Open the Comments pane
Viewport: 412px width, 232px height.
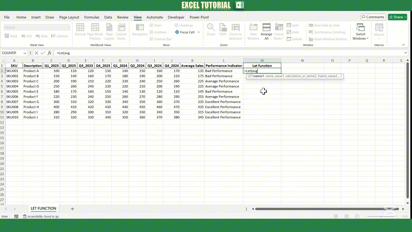coord(373,17)
